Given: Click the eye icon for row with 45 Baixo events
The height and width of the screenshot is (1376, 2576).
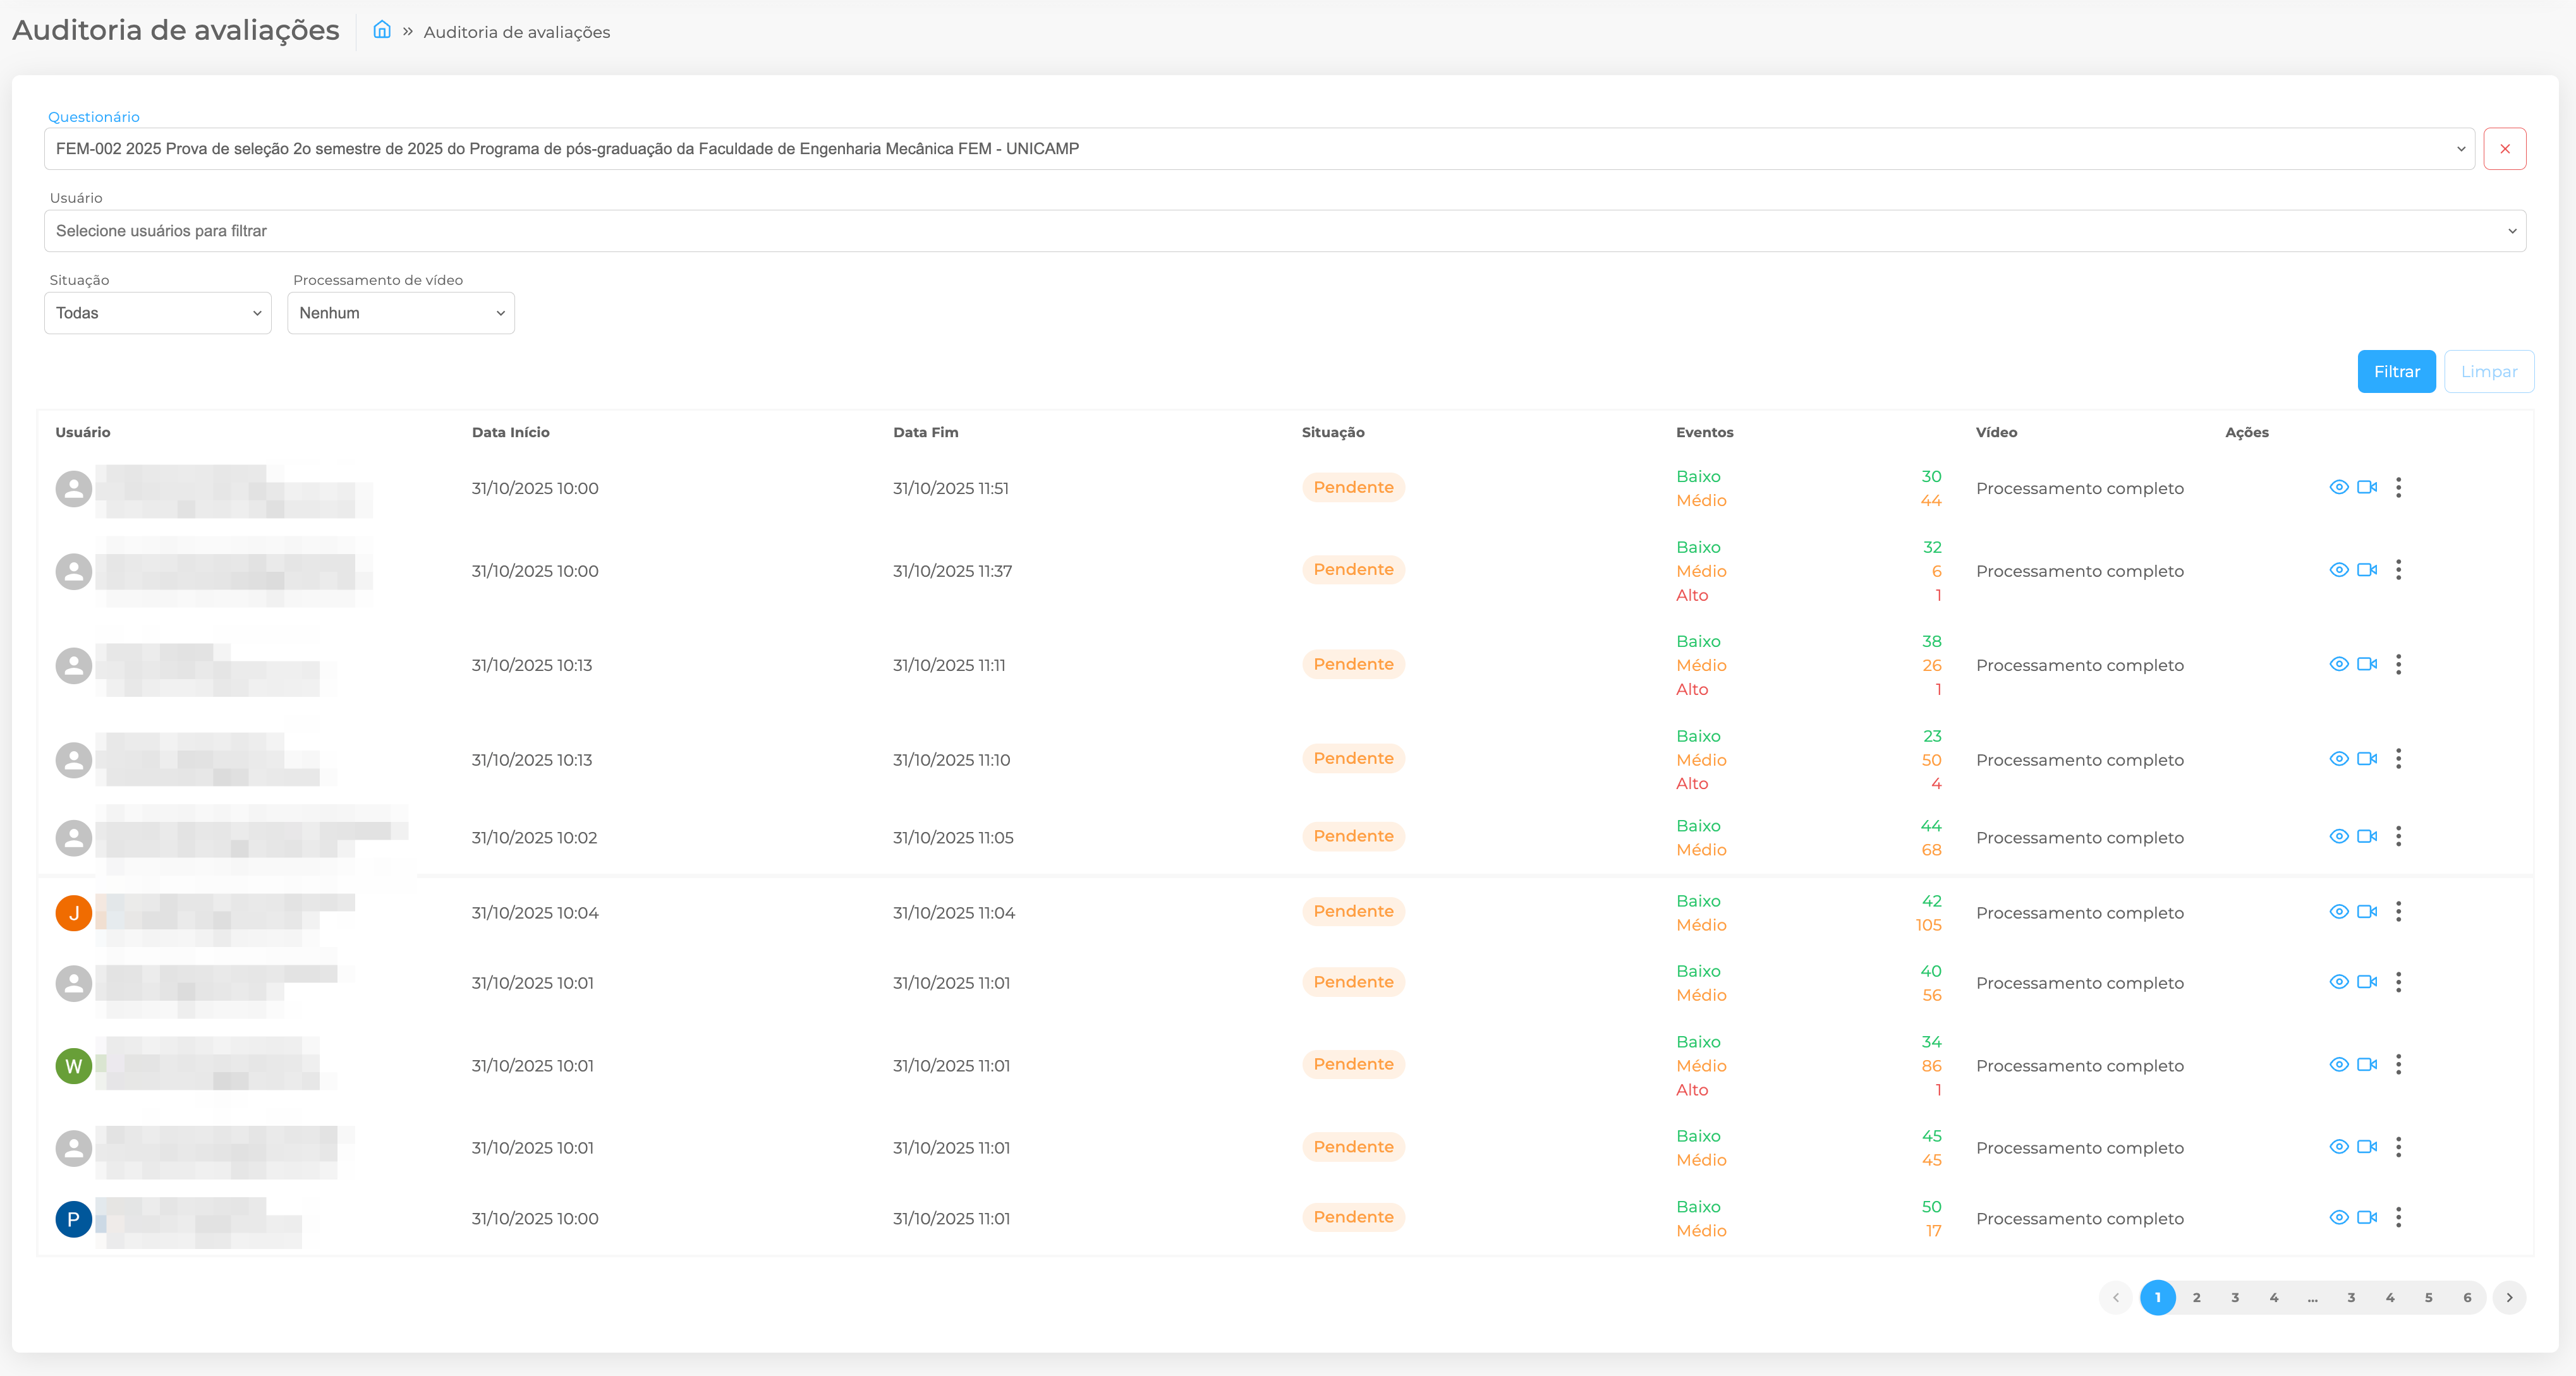Looking at the screenshot, I should pyautogui.click(x=2338, y=1147).
